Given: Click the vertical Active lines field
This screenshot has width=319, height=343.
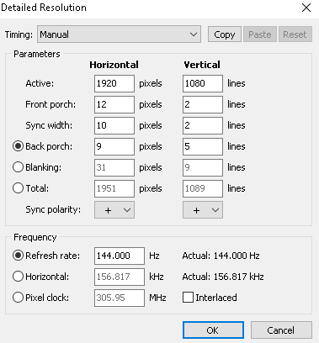Looking at the screenshot, I should (203, 83).
